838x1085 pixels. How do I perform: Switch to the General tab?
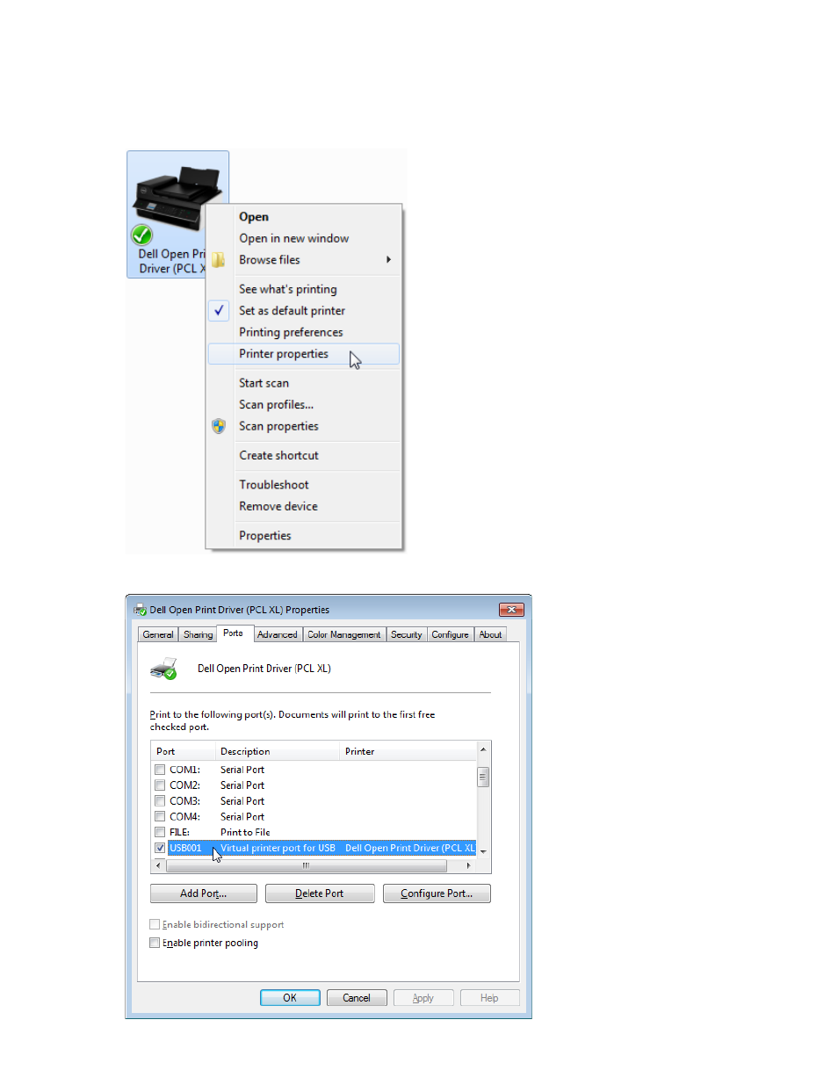click(158, 634)
